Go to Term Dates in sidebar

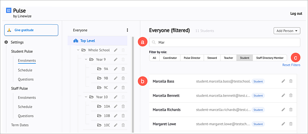[20, 125]
